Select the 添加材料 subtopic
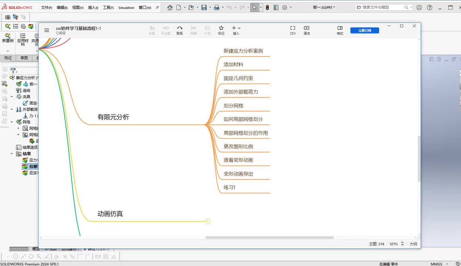Image resolution: width=461 pixels, height=266 pixels. tap(233, 65)
